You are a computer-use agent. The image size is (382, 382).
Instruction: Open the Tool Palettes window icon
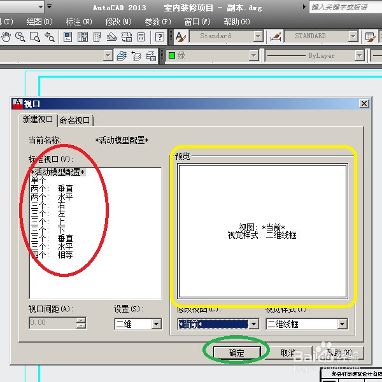point(97,37)
